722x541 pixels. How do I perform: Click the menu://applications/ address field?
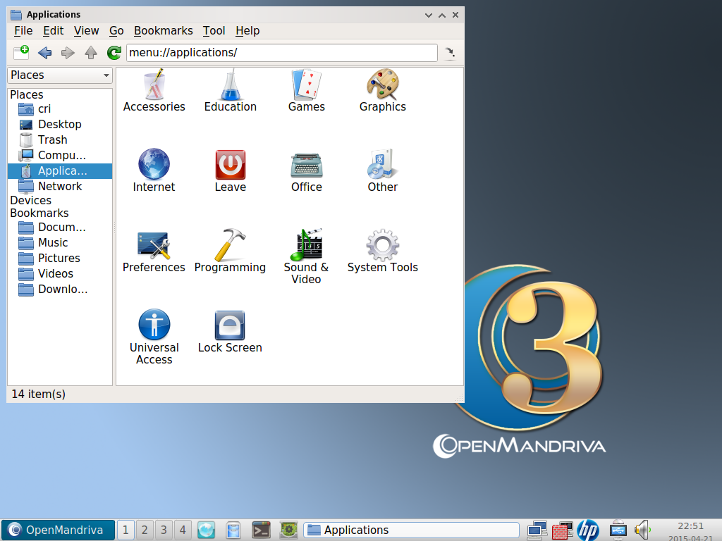click(x=281, y=53)
